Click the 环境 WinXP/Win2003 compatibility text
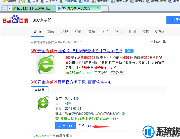The image size is (180, 139). (x=90, y=114)
